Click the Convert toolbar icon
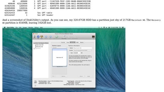Image resolution: width=164 pixels, height=92 pixels. [x=69, y=37]
